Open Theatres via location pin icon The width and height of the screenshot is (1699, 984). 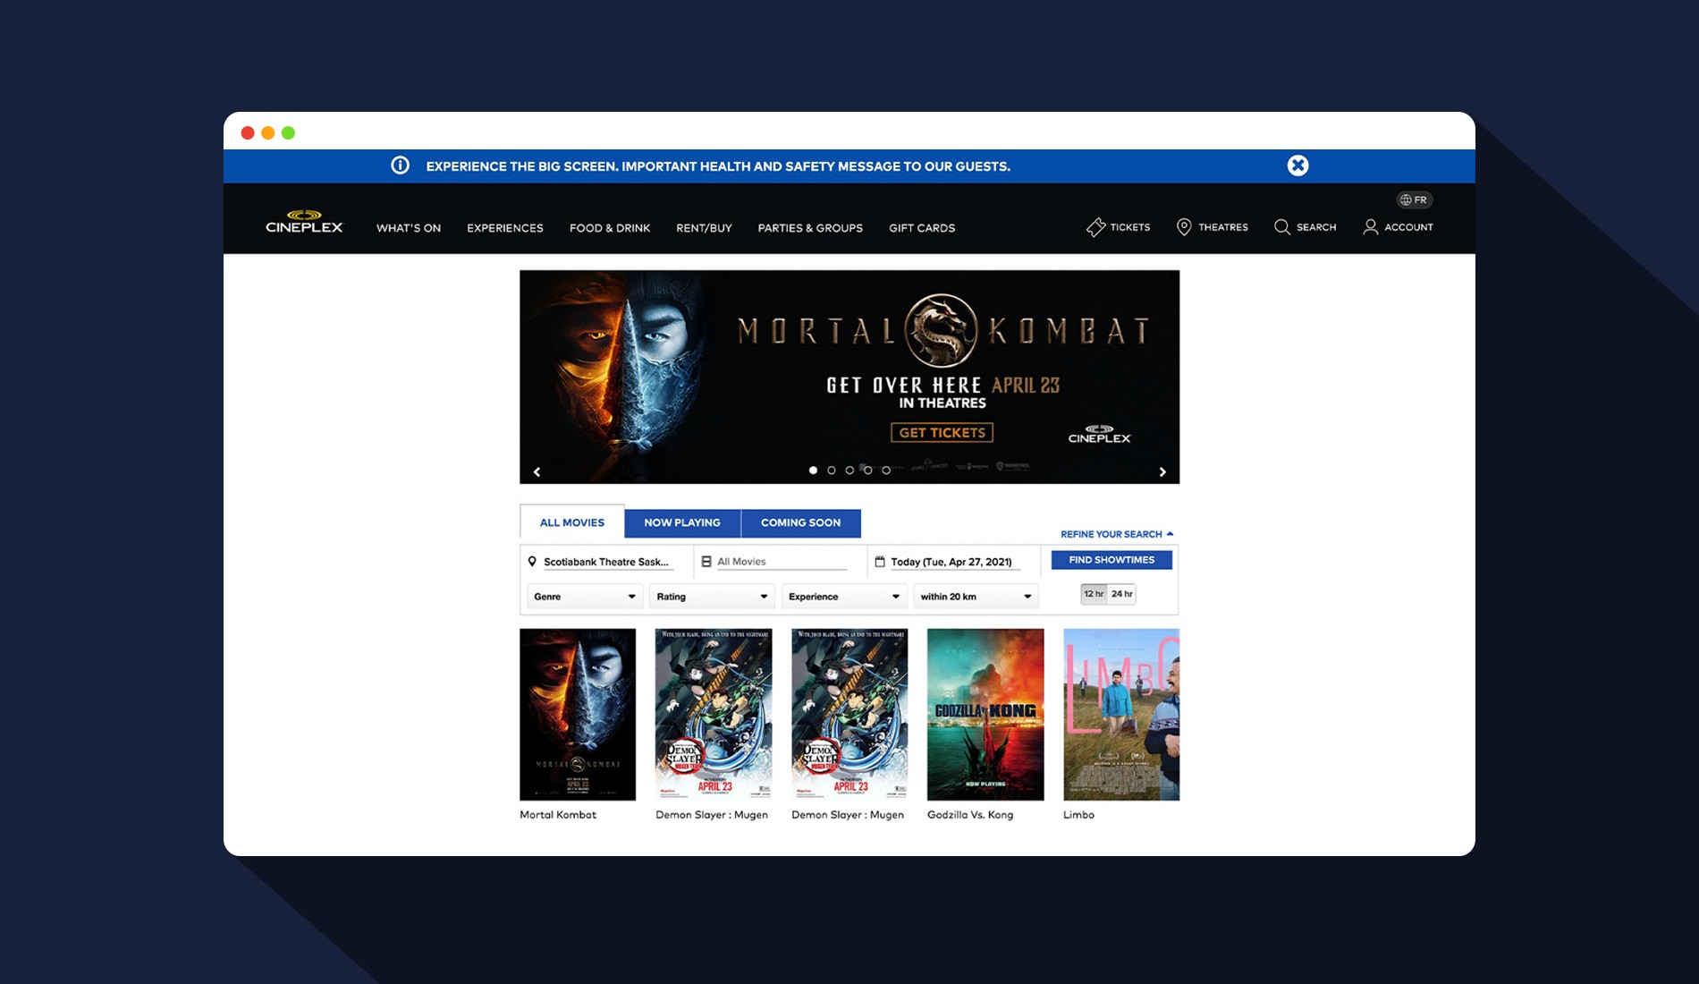coord(1184,227)
